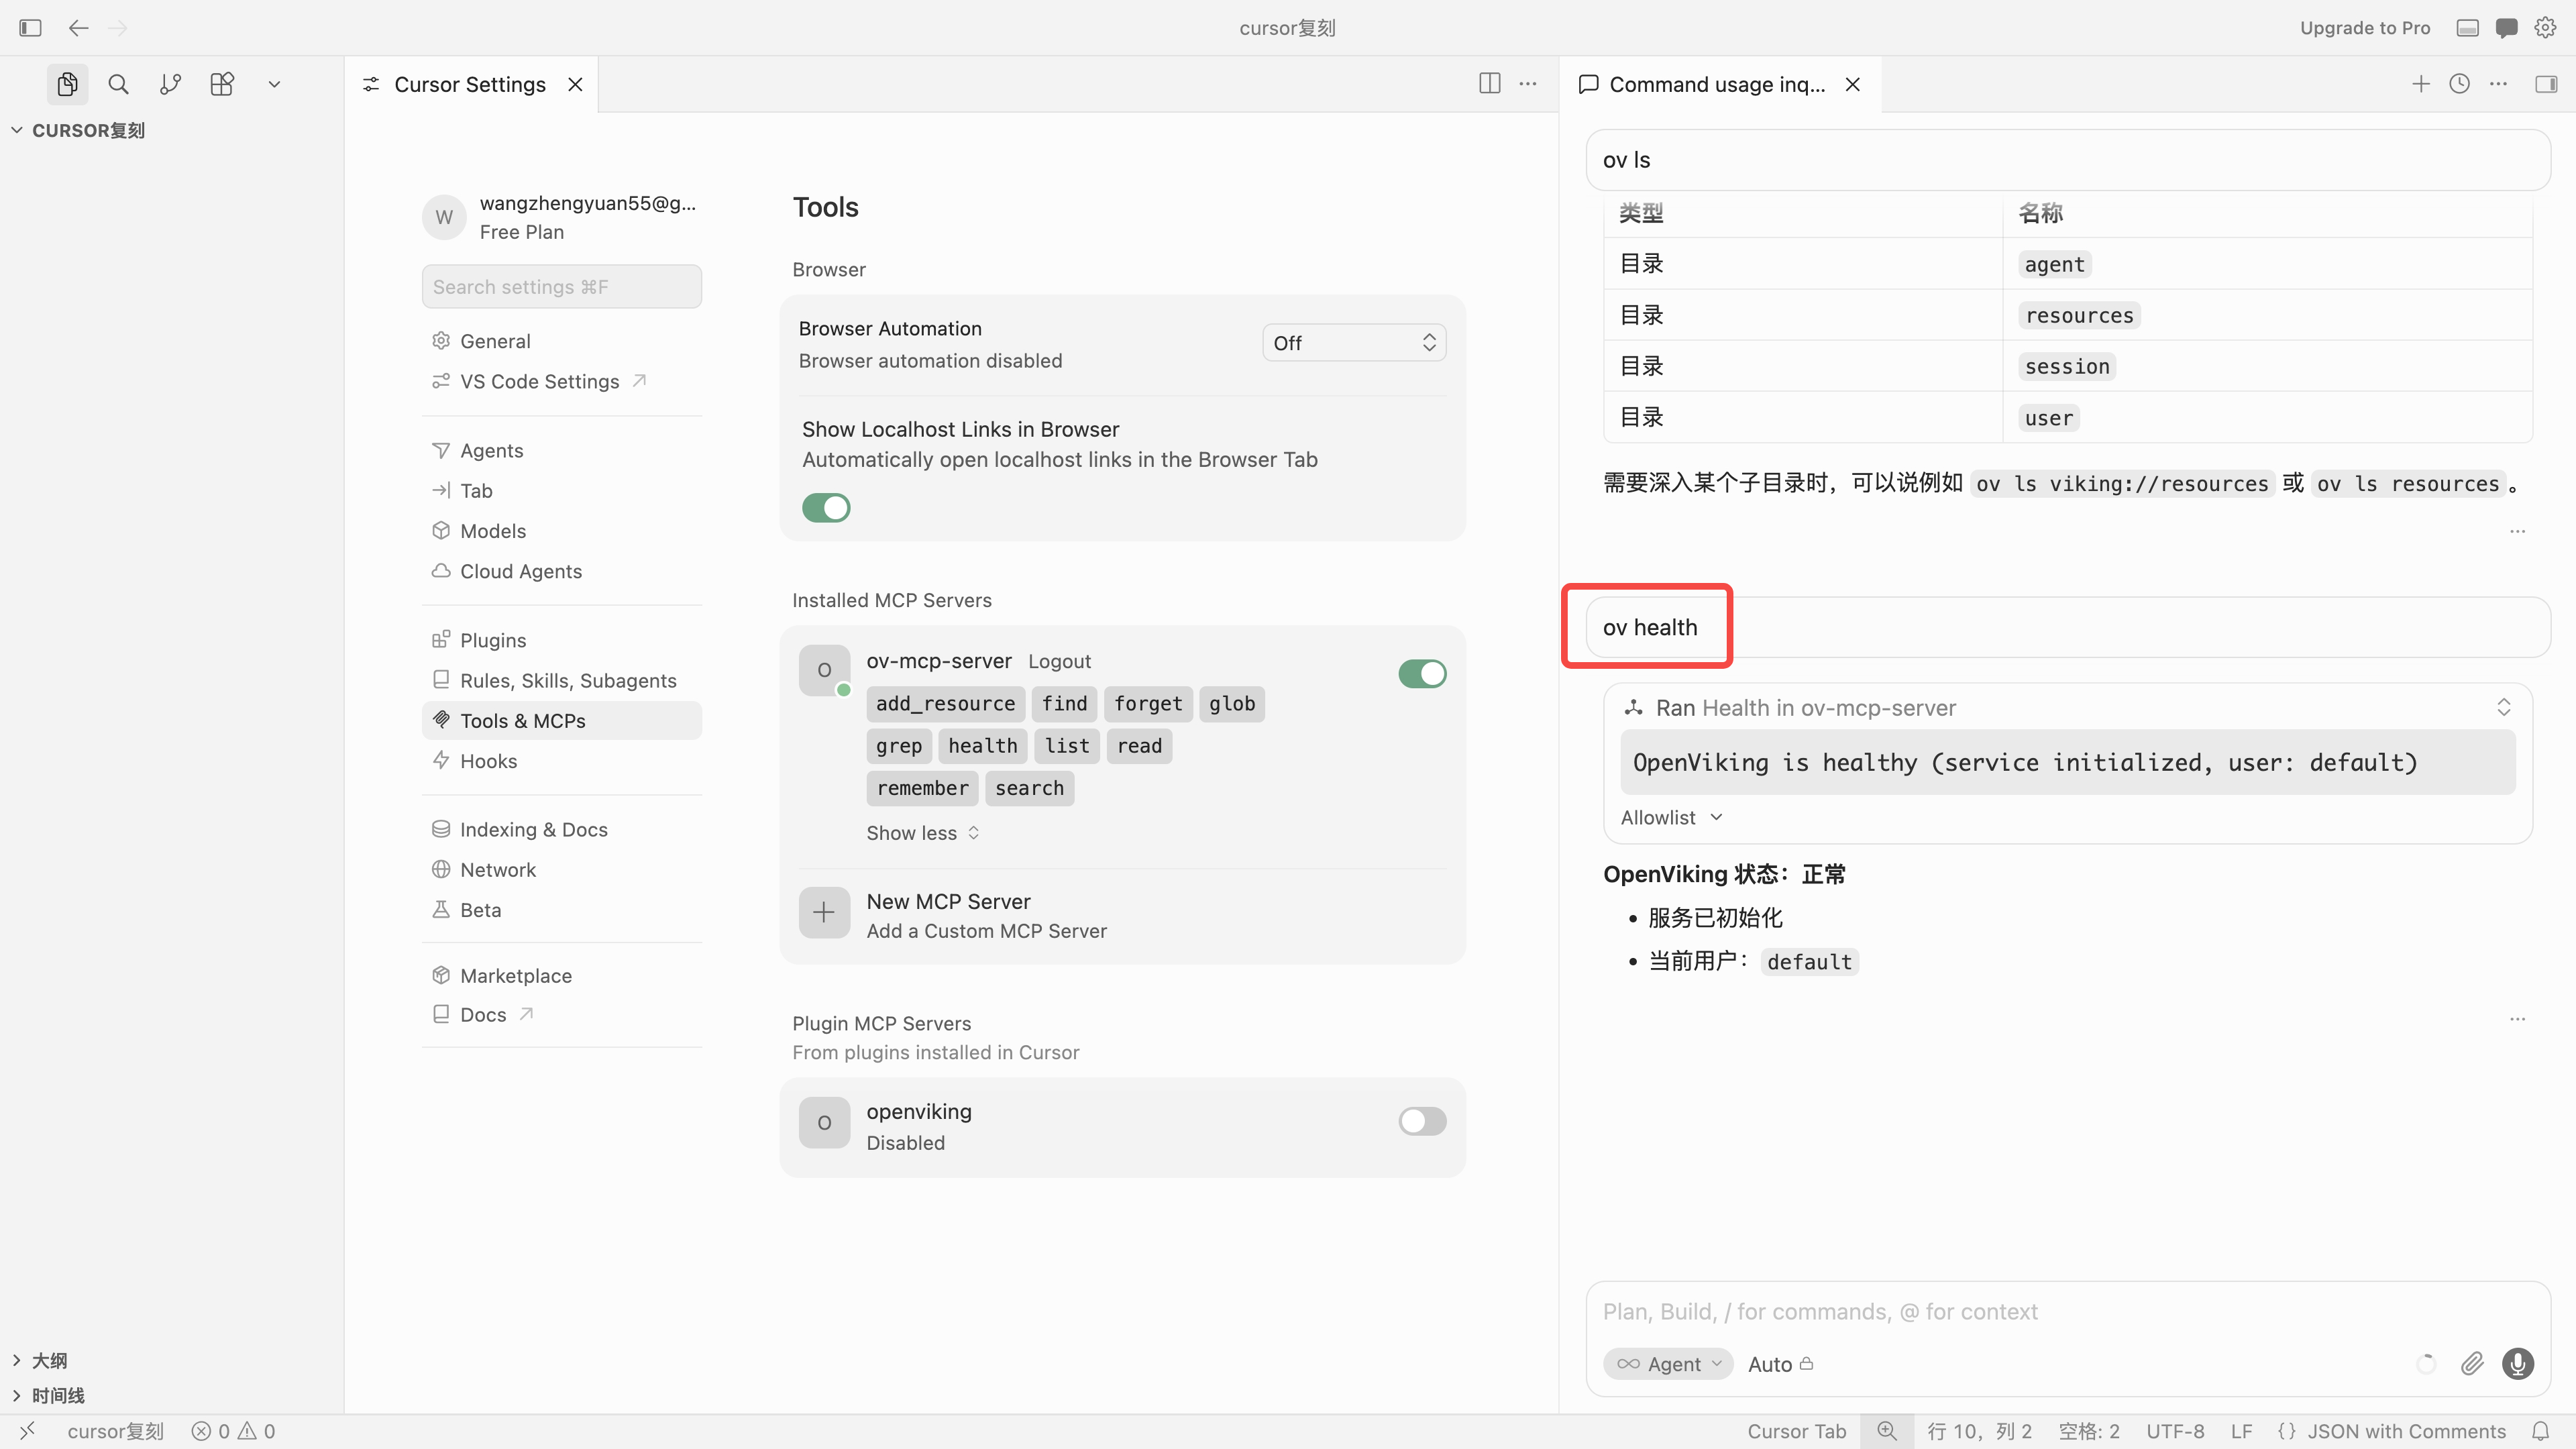Toggle the bottom panel icon
2576x1449 pixels.
pyautogui.click(x=2467, y=28)
